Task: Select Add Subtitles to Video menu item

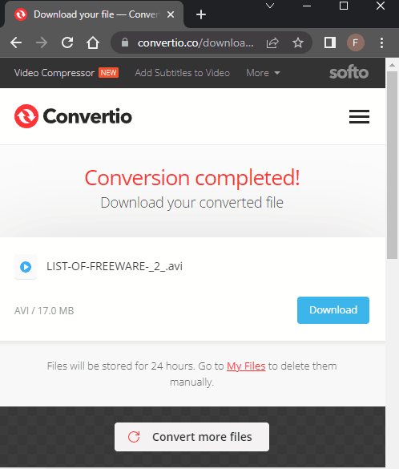Action: point(183,73)
